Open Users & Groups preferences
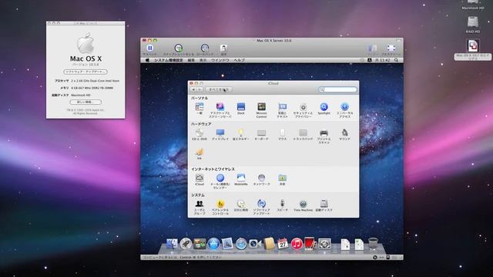The height and width of the screenshot is (277, 493). 200,207
